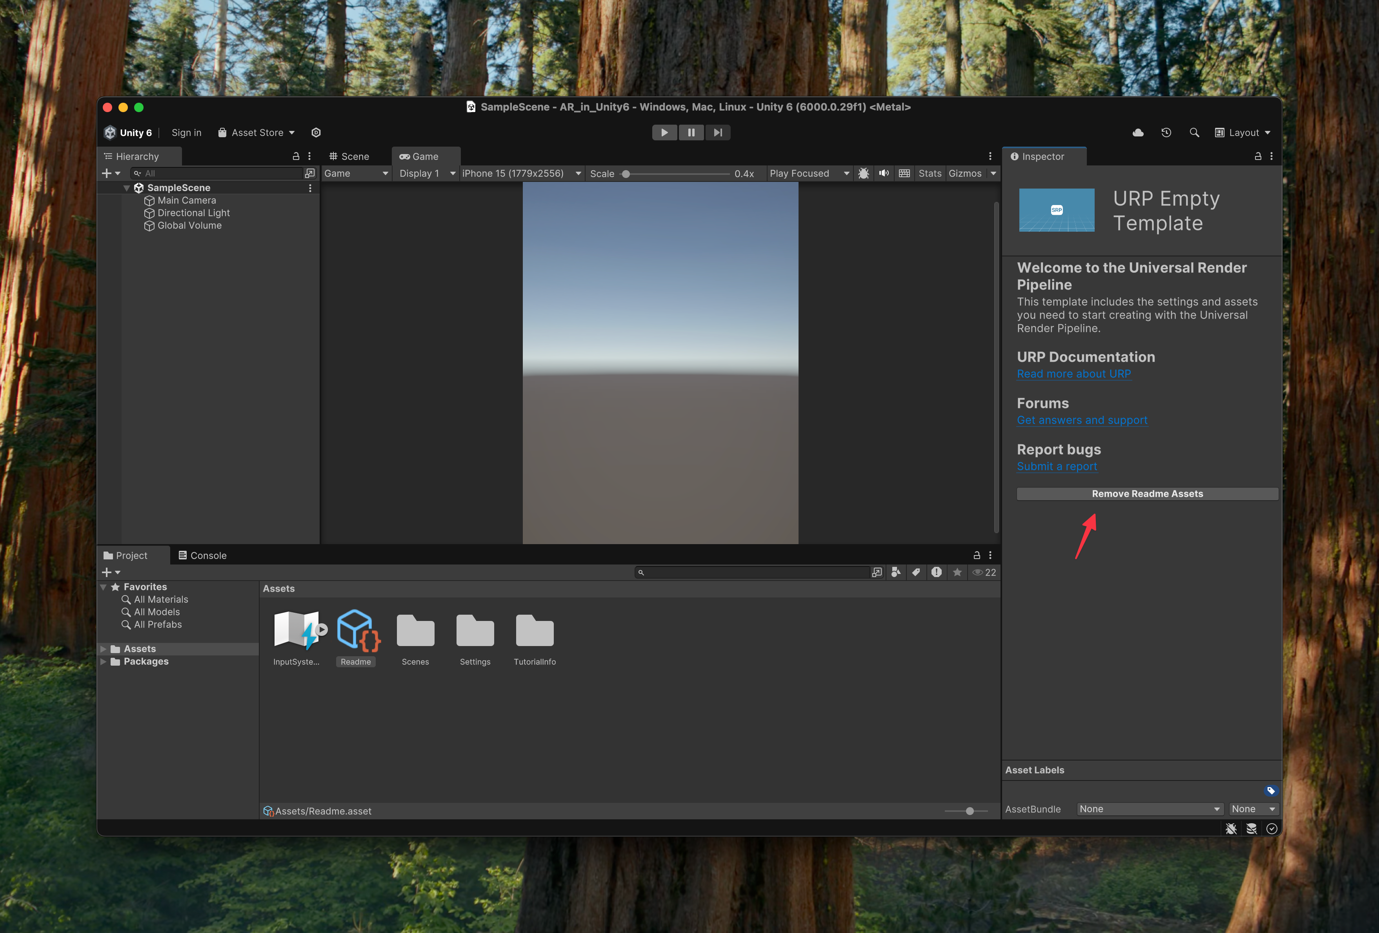
Task: Open the Undo History icon
Action: click(1166, 132)
